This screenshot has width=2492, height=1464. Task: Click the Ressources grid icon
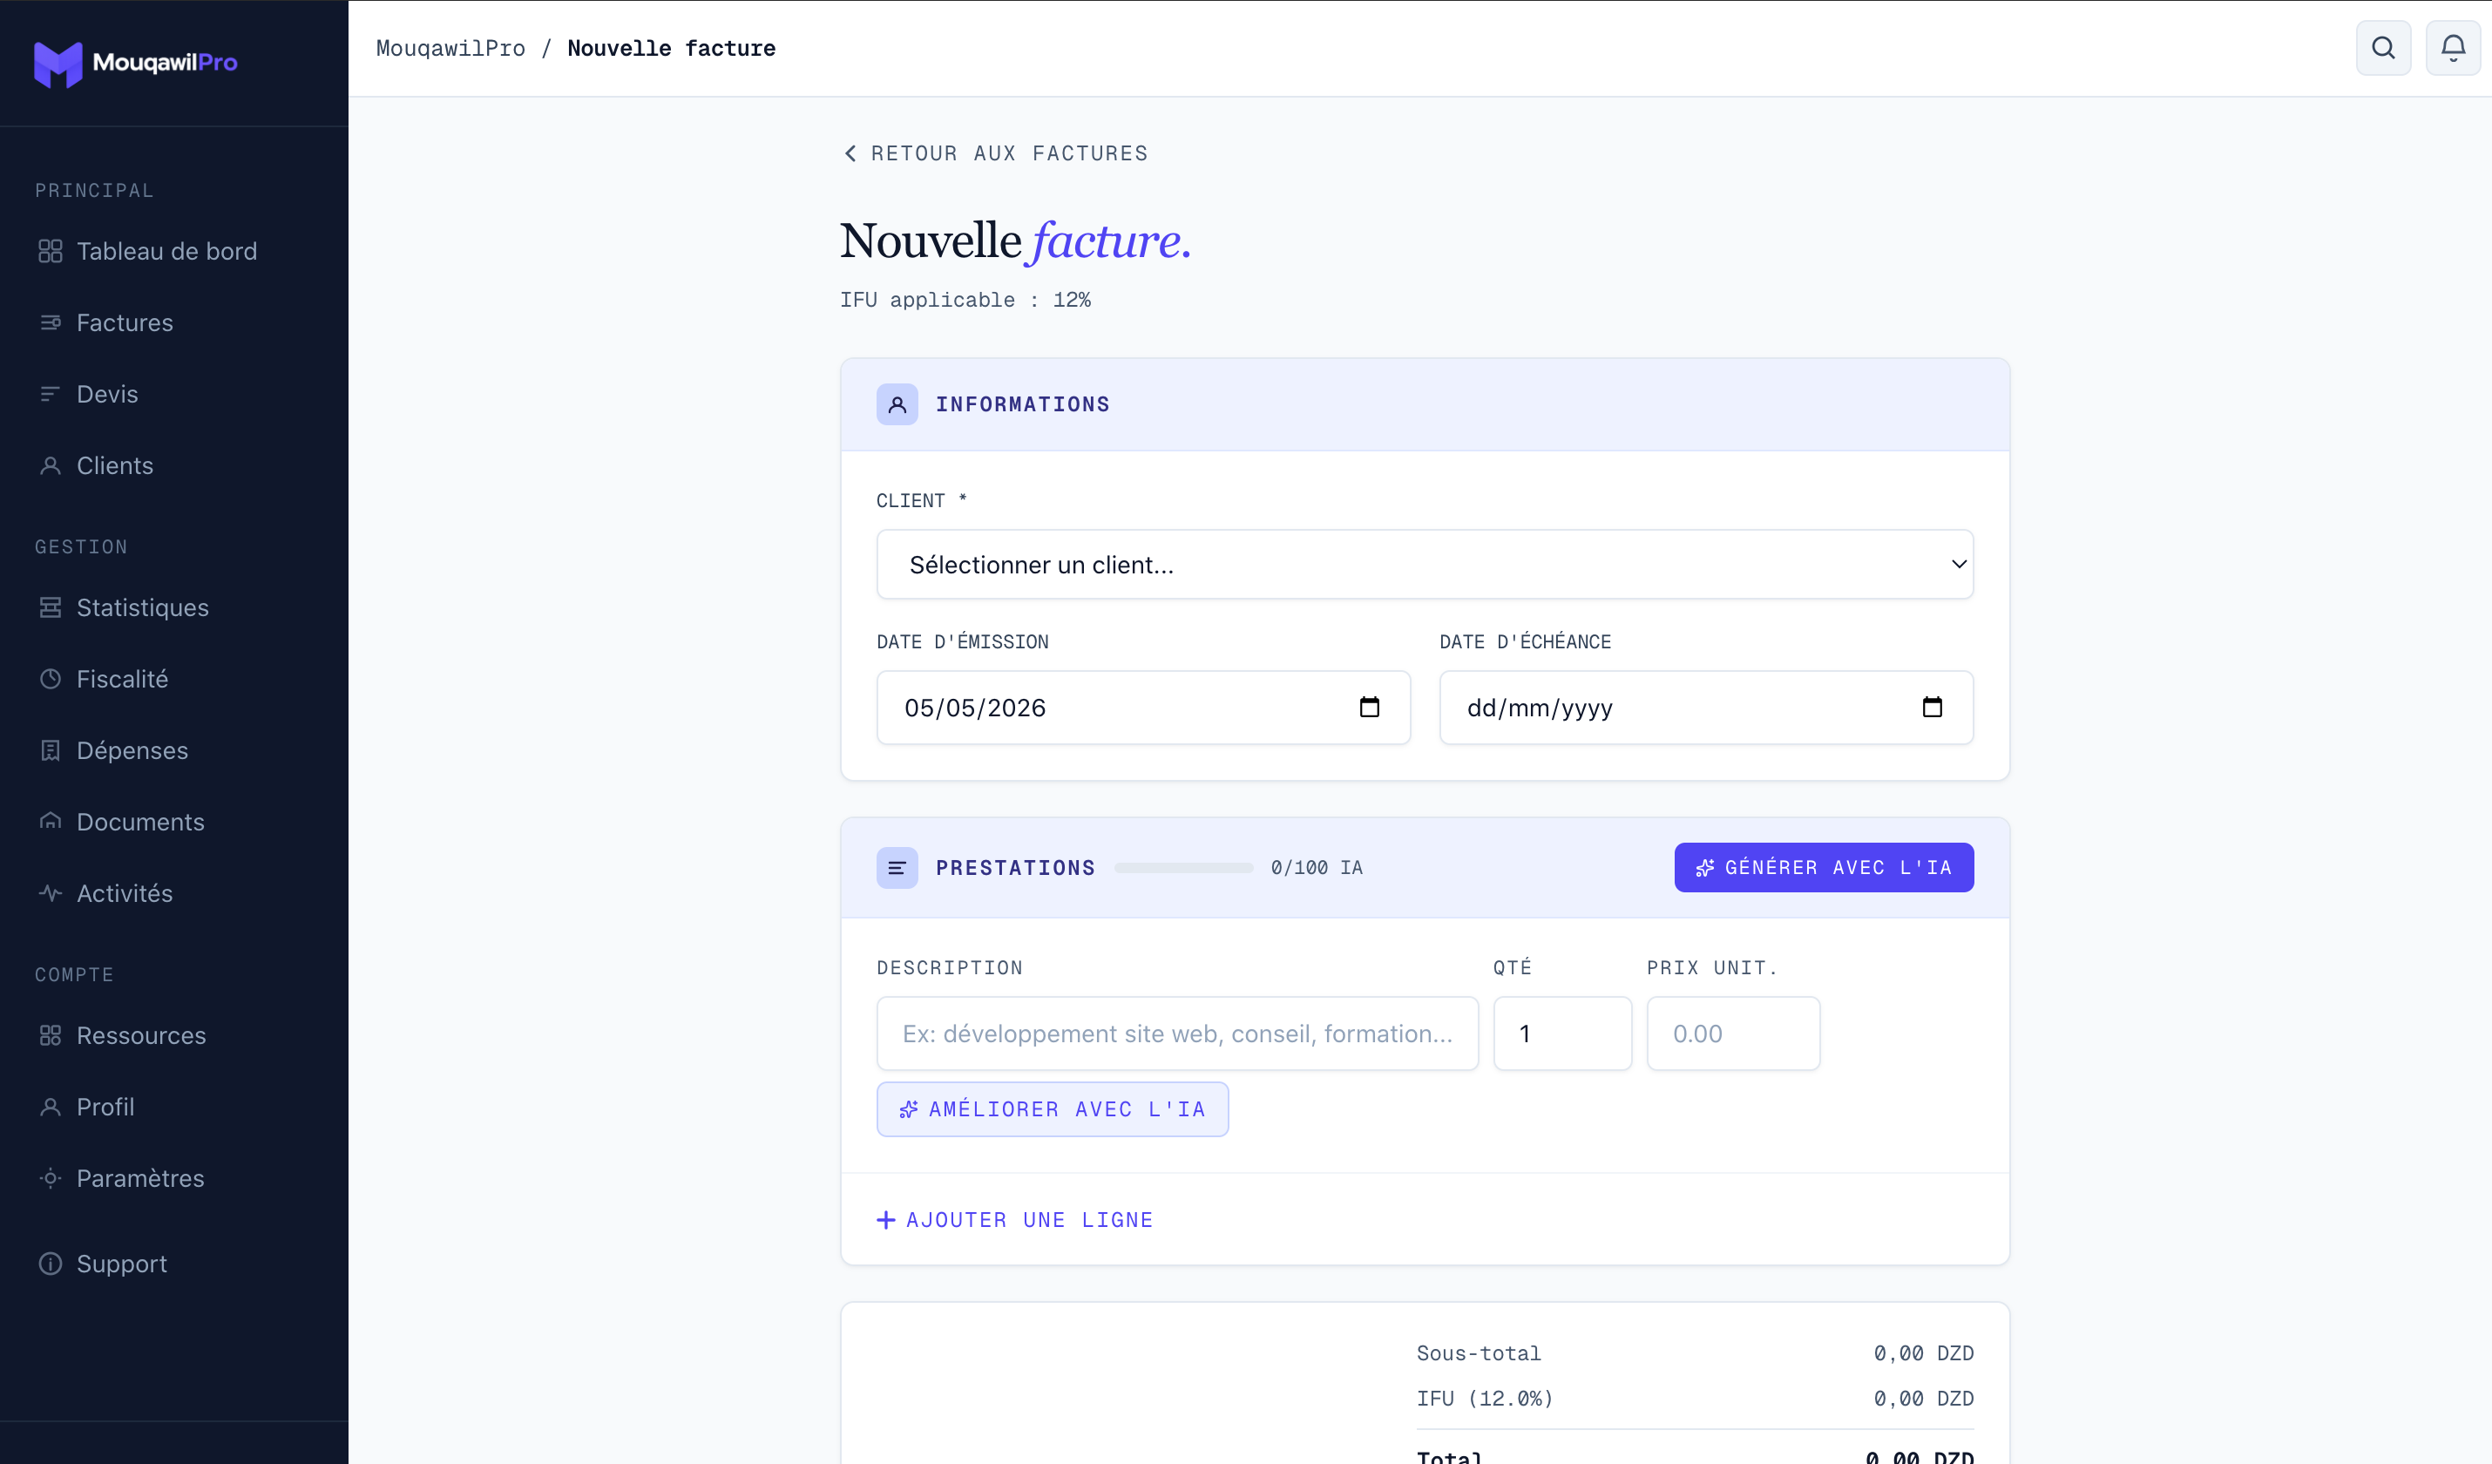[51, 1034]
